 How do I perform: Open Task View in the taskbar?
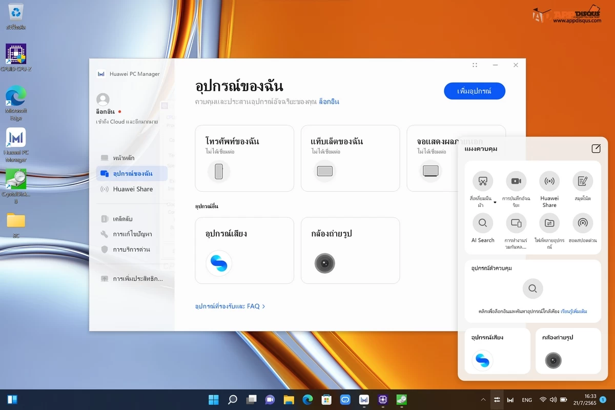tap(251, 400)
